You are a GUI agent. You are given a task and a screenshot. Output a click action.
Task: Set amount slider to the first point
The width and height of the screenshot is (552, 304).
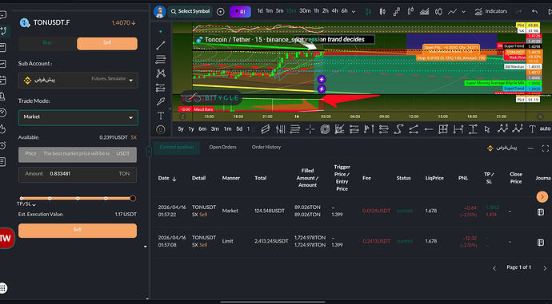pos(22,199)
